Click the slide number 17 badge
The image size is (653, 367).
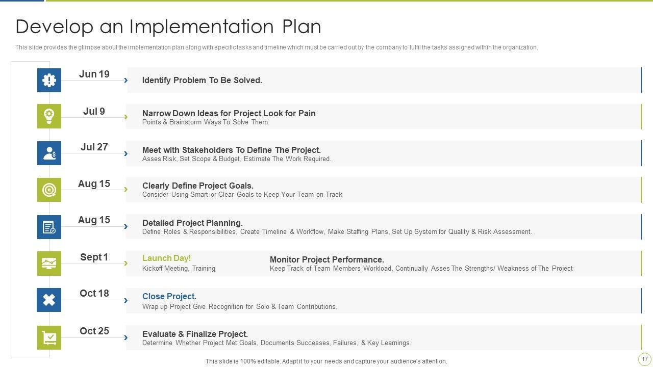(x=644, y=359)
